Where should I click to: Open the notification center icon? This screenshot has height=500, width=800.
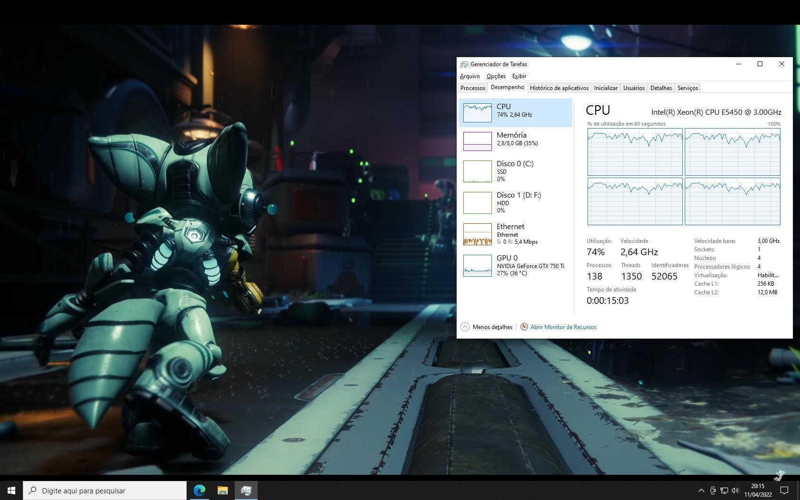(x=784, y=490)
